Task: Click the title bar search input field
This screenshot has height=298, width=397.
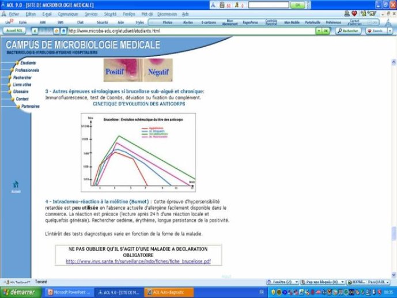Action: pyautogui.click(x=269, y=5)
